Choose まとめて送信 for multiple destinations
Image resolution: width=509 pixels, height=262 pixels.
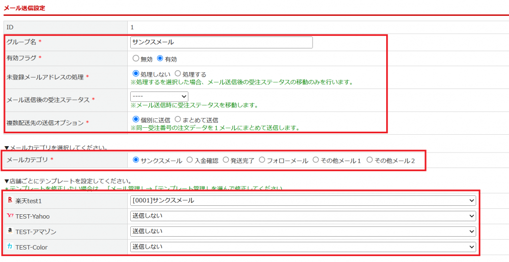click(x=178, y=119)
